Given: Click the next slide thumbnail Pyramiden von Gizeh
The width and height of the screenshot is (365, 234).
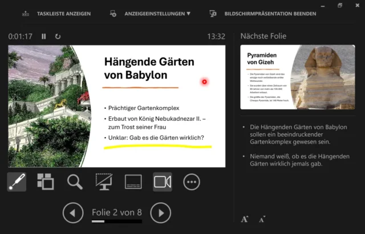Looking at the screenshot, I should click(x=298, y=77).
